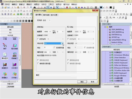Enable read address 系统寄存器 checkbox
132x99 pixels.
coord(55,47)
